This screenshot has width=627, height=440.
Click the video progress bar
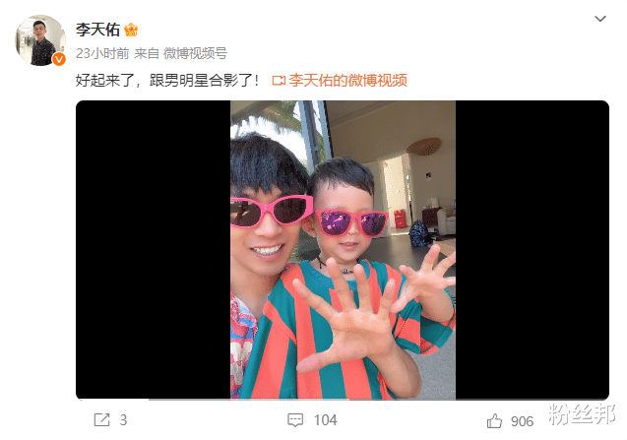343,400
